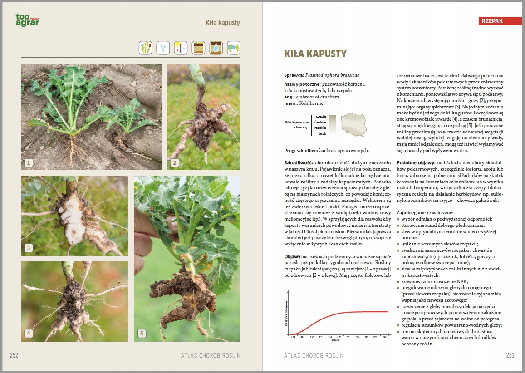This screenshot has width=525, height=373.
Task: Open photo 4 of hanging infected roots
Action: (75, 301)
